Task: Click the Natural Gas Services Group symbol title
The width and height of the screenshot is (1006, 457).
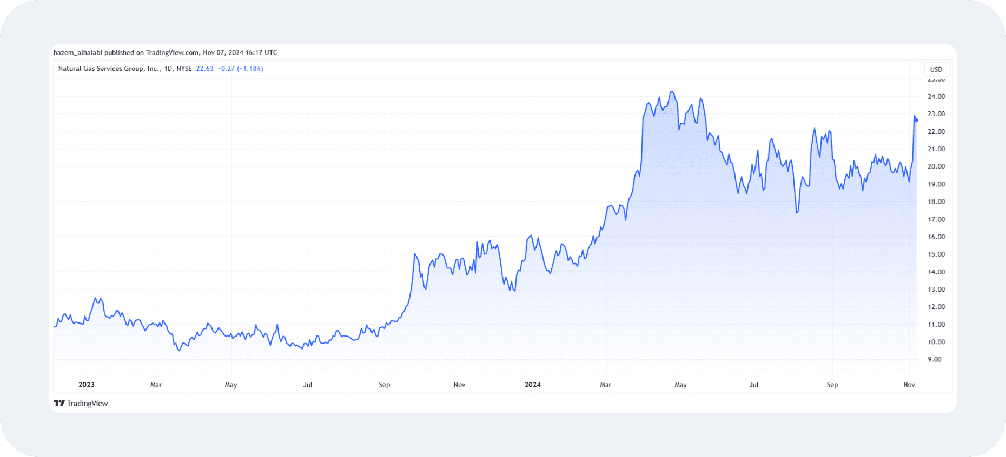Action: click(x=125, y=69)
